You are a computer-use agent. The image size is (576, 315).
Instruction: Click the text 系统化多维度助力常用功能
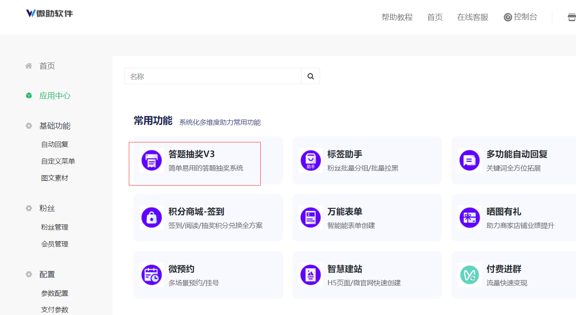point(220,123)
